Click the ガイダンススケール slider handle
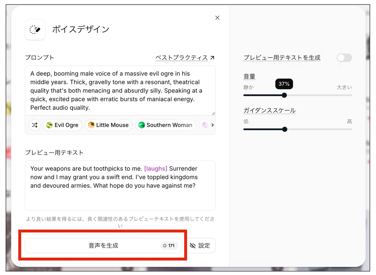The image size is (376, 275). point(285,130)
